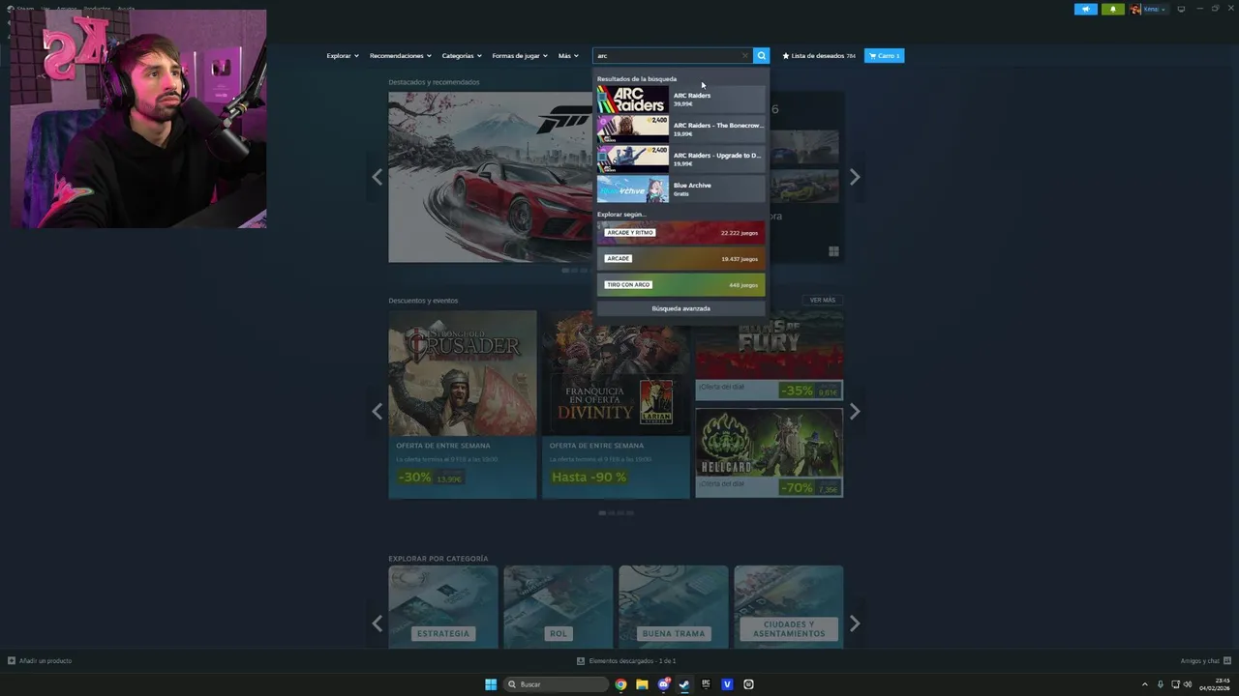Open Lista de deseados

pos(819,56)
